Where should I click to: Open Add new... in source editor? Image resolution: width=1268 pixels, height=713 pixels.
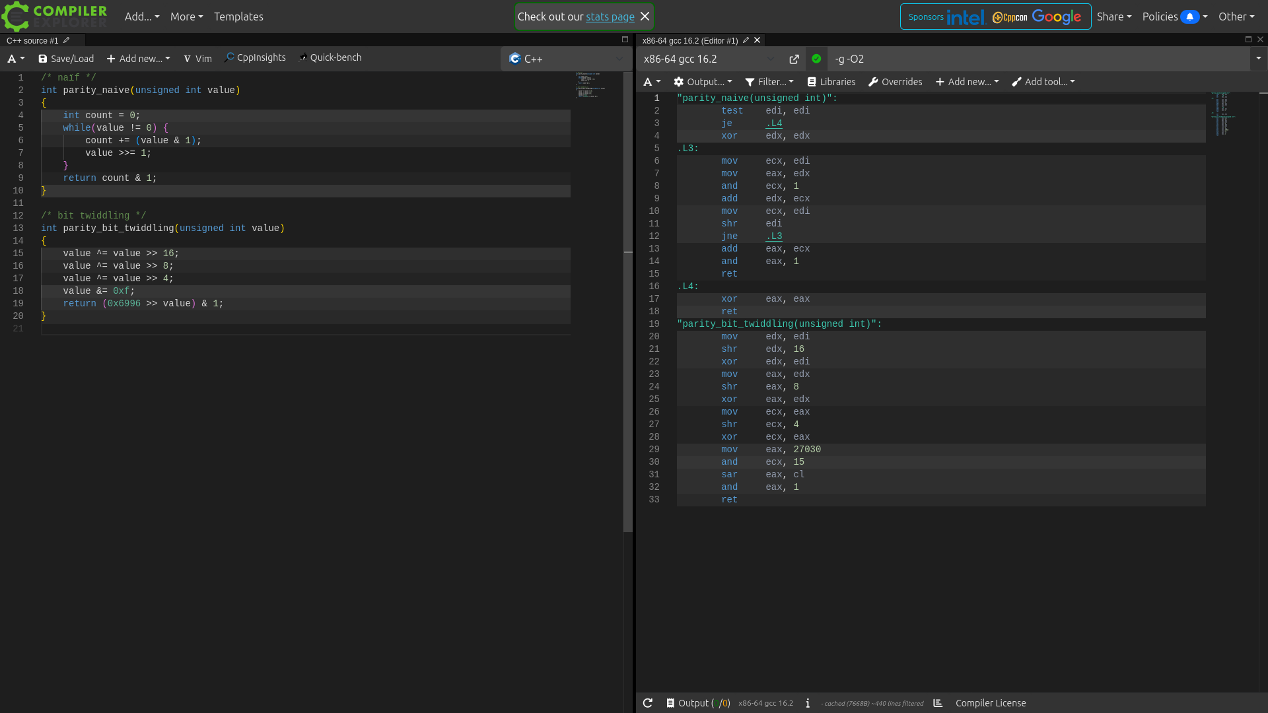(x=139, y=59)
